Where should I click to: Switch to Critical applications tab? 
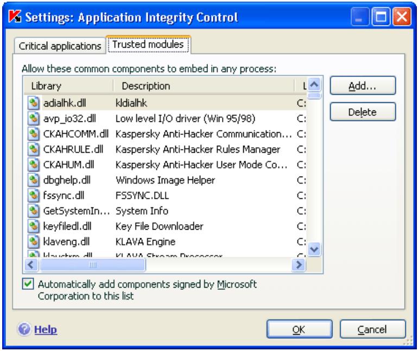click(x=60, y=46)
